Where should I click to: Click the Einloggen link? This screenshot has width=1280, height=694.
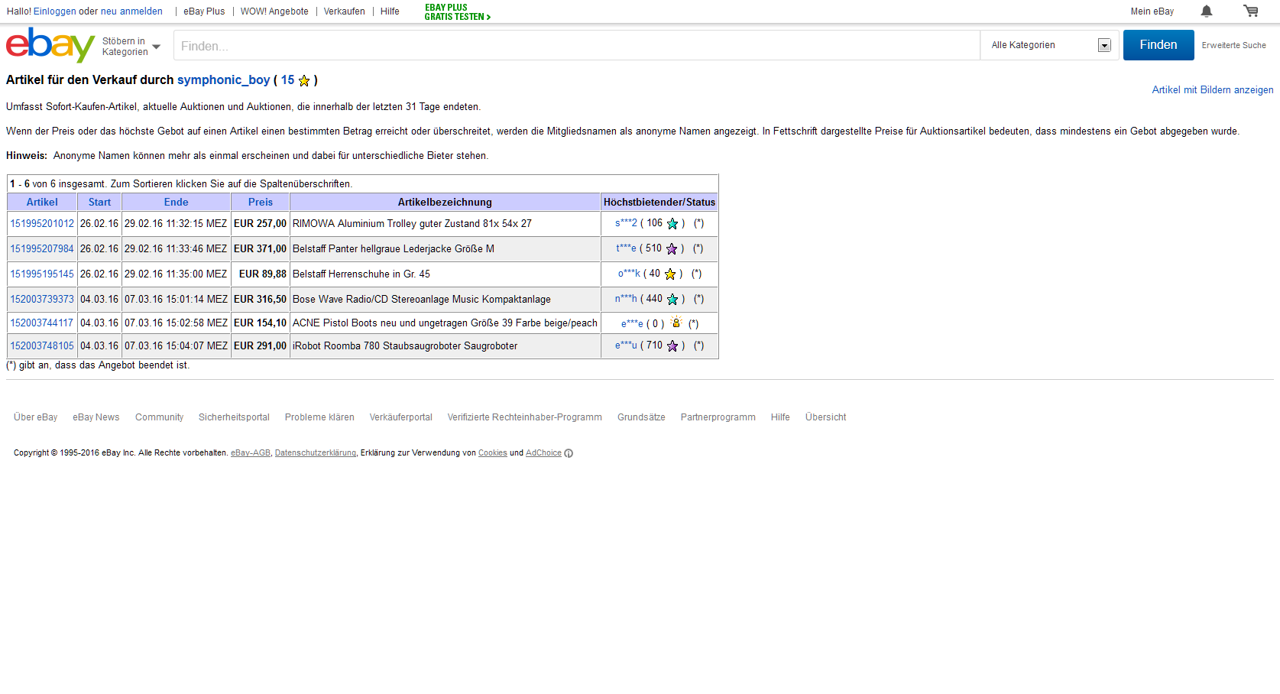pos(55,11)
